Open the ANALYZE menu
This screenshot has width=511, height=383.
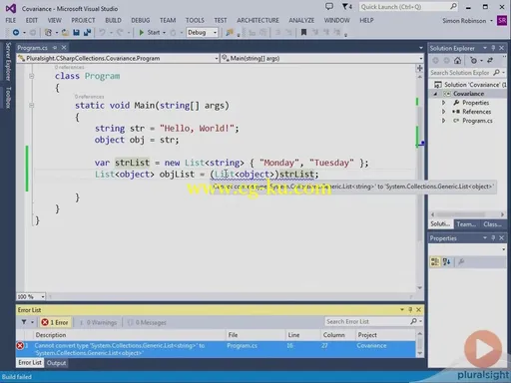pyautogui.click(x=301, y=20)
